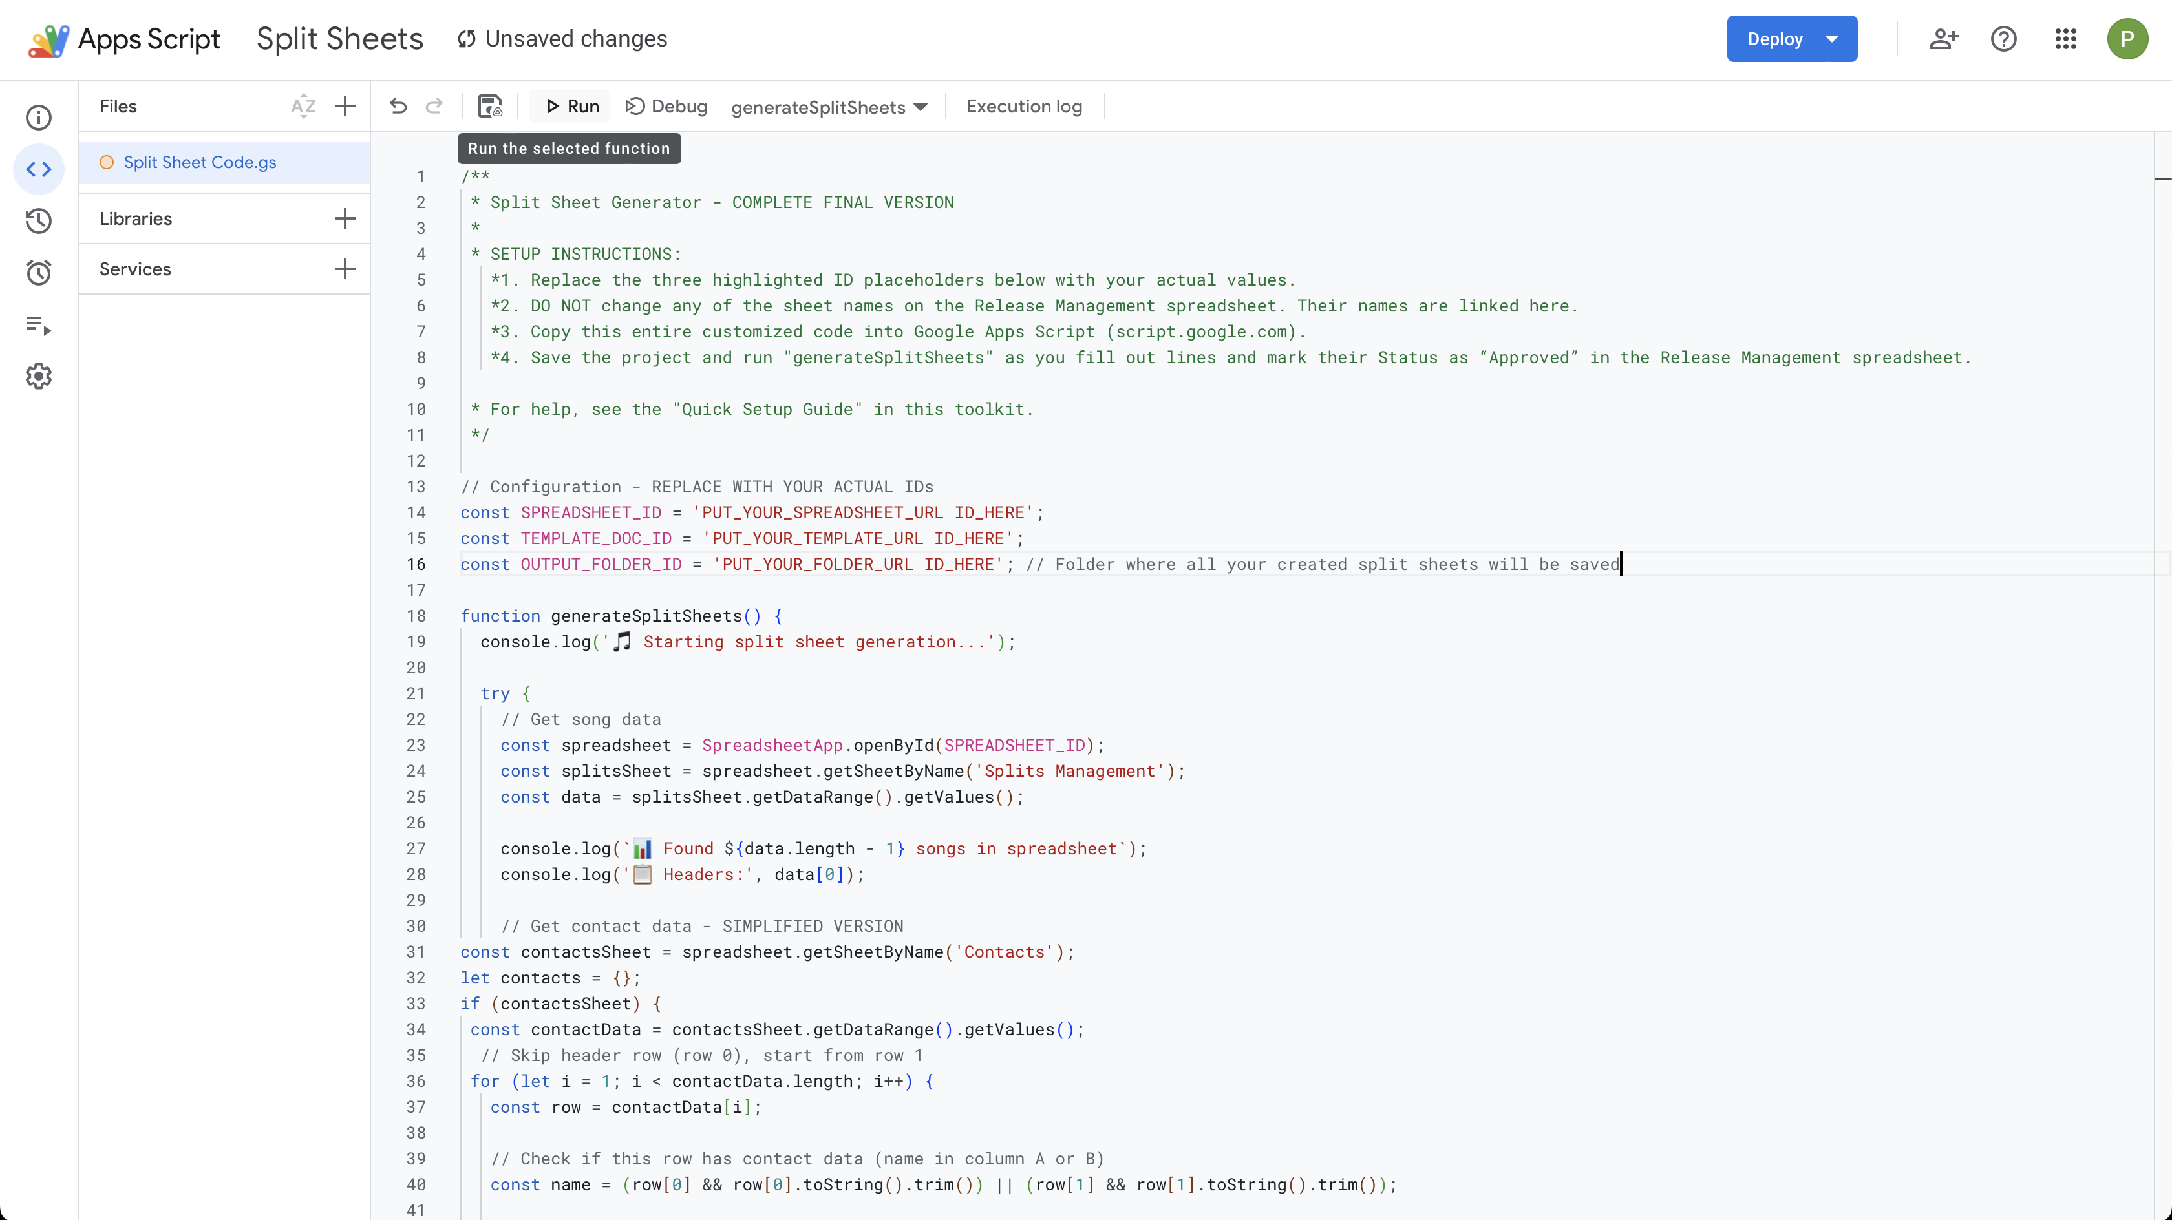Open Project History clock icon
Viewport: 2172px width, 1220px height.
tap(39, 221)
